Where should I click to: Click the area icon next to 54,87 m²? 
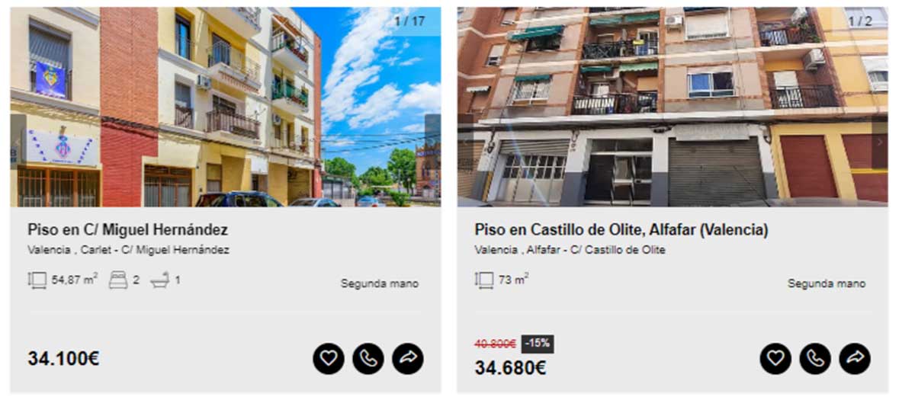[x=37, y=280]
